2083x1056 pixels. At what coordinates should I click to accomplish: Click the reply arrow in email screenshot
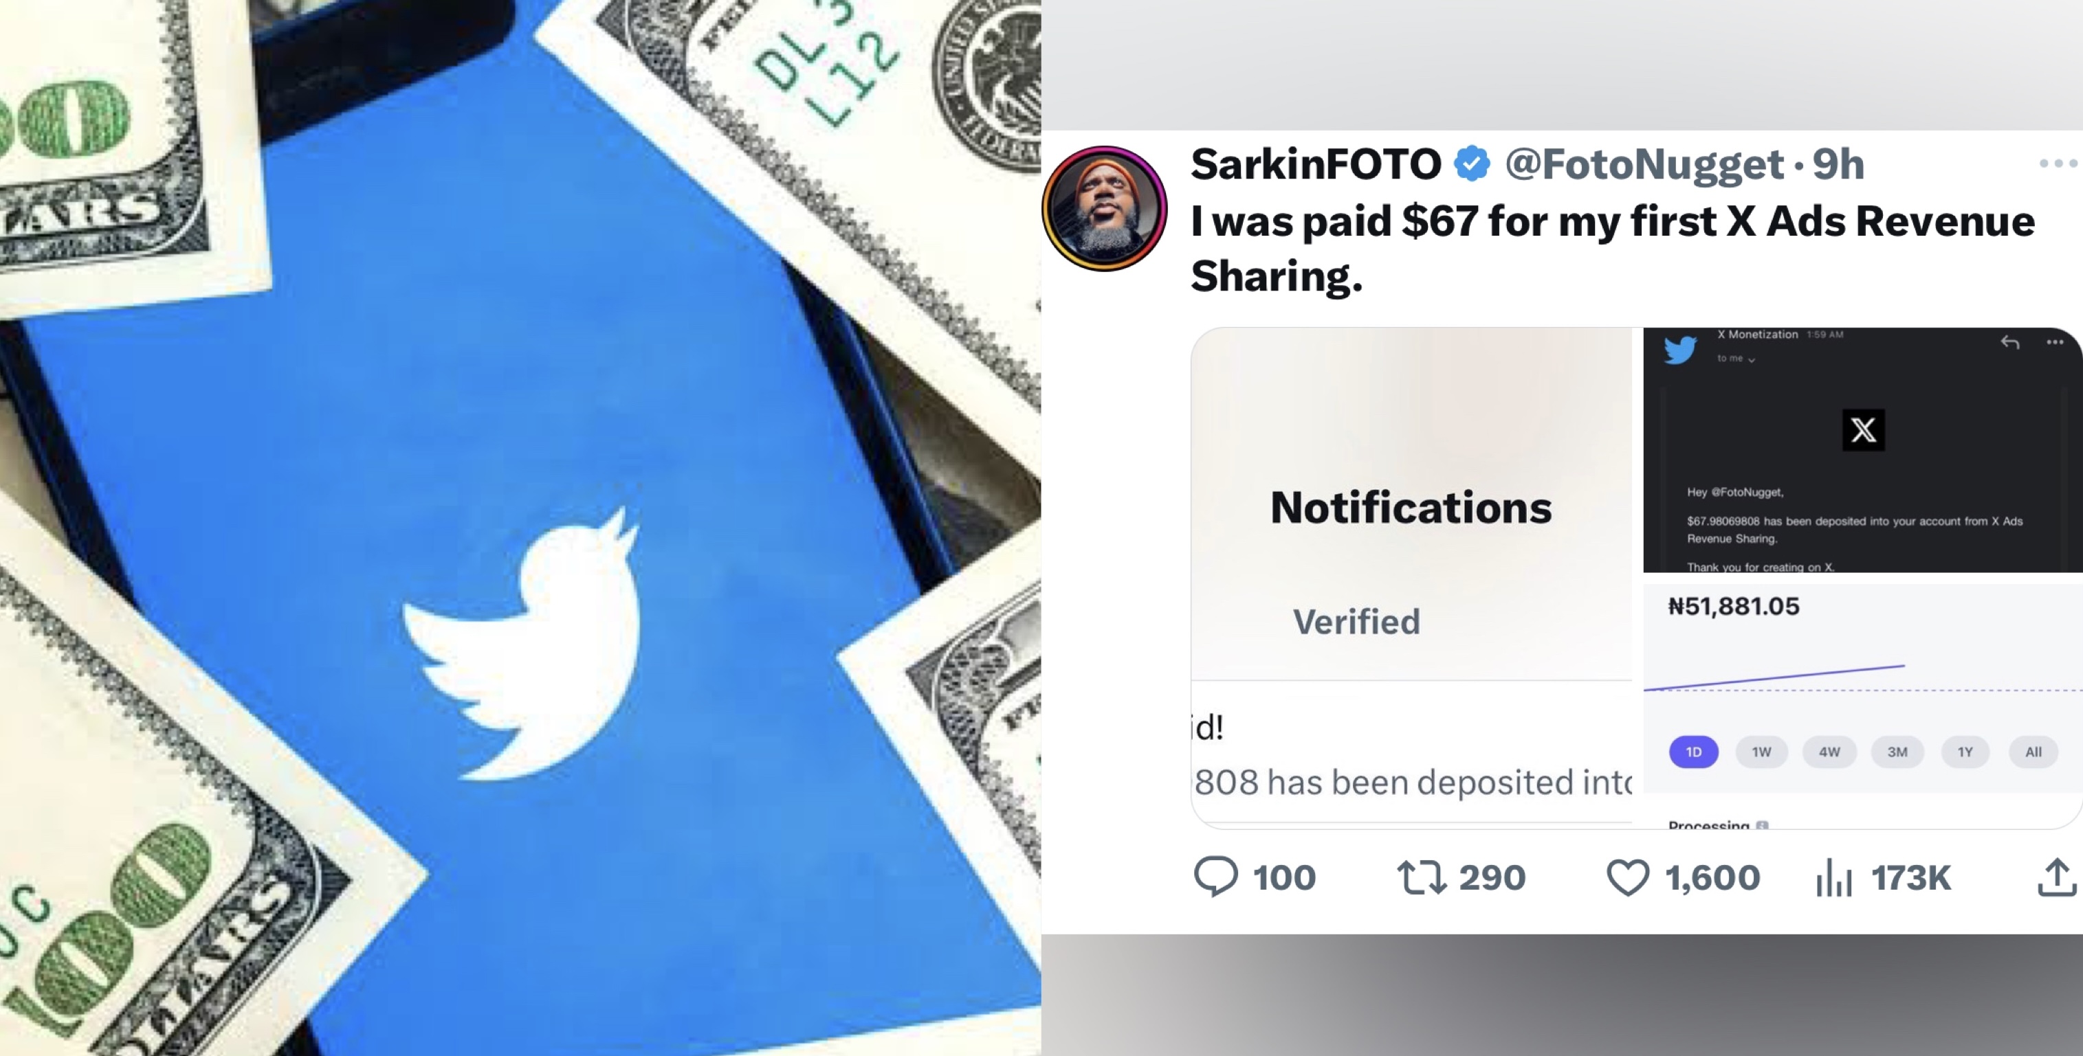[x=2010, y=343]
